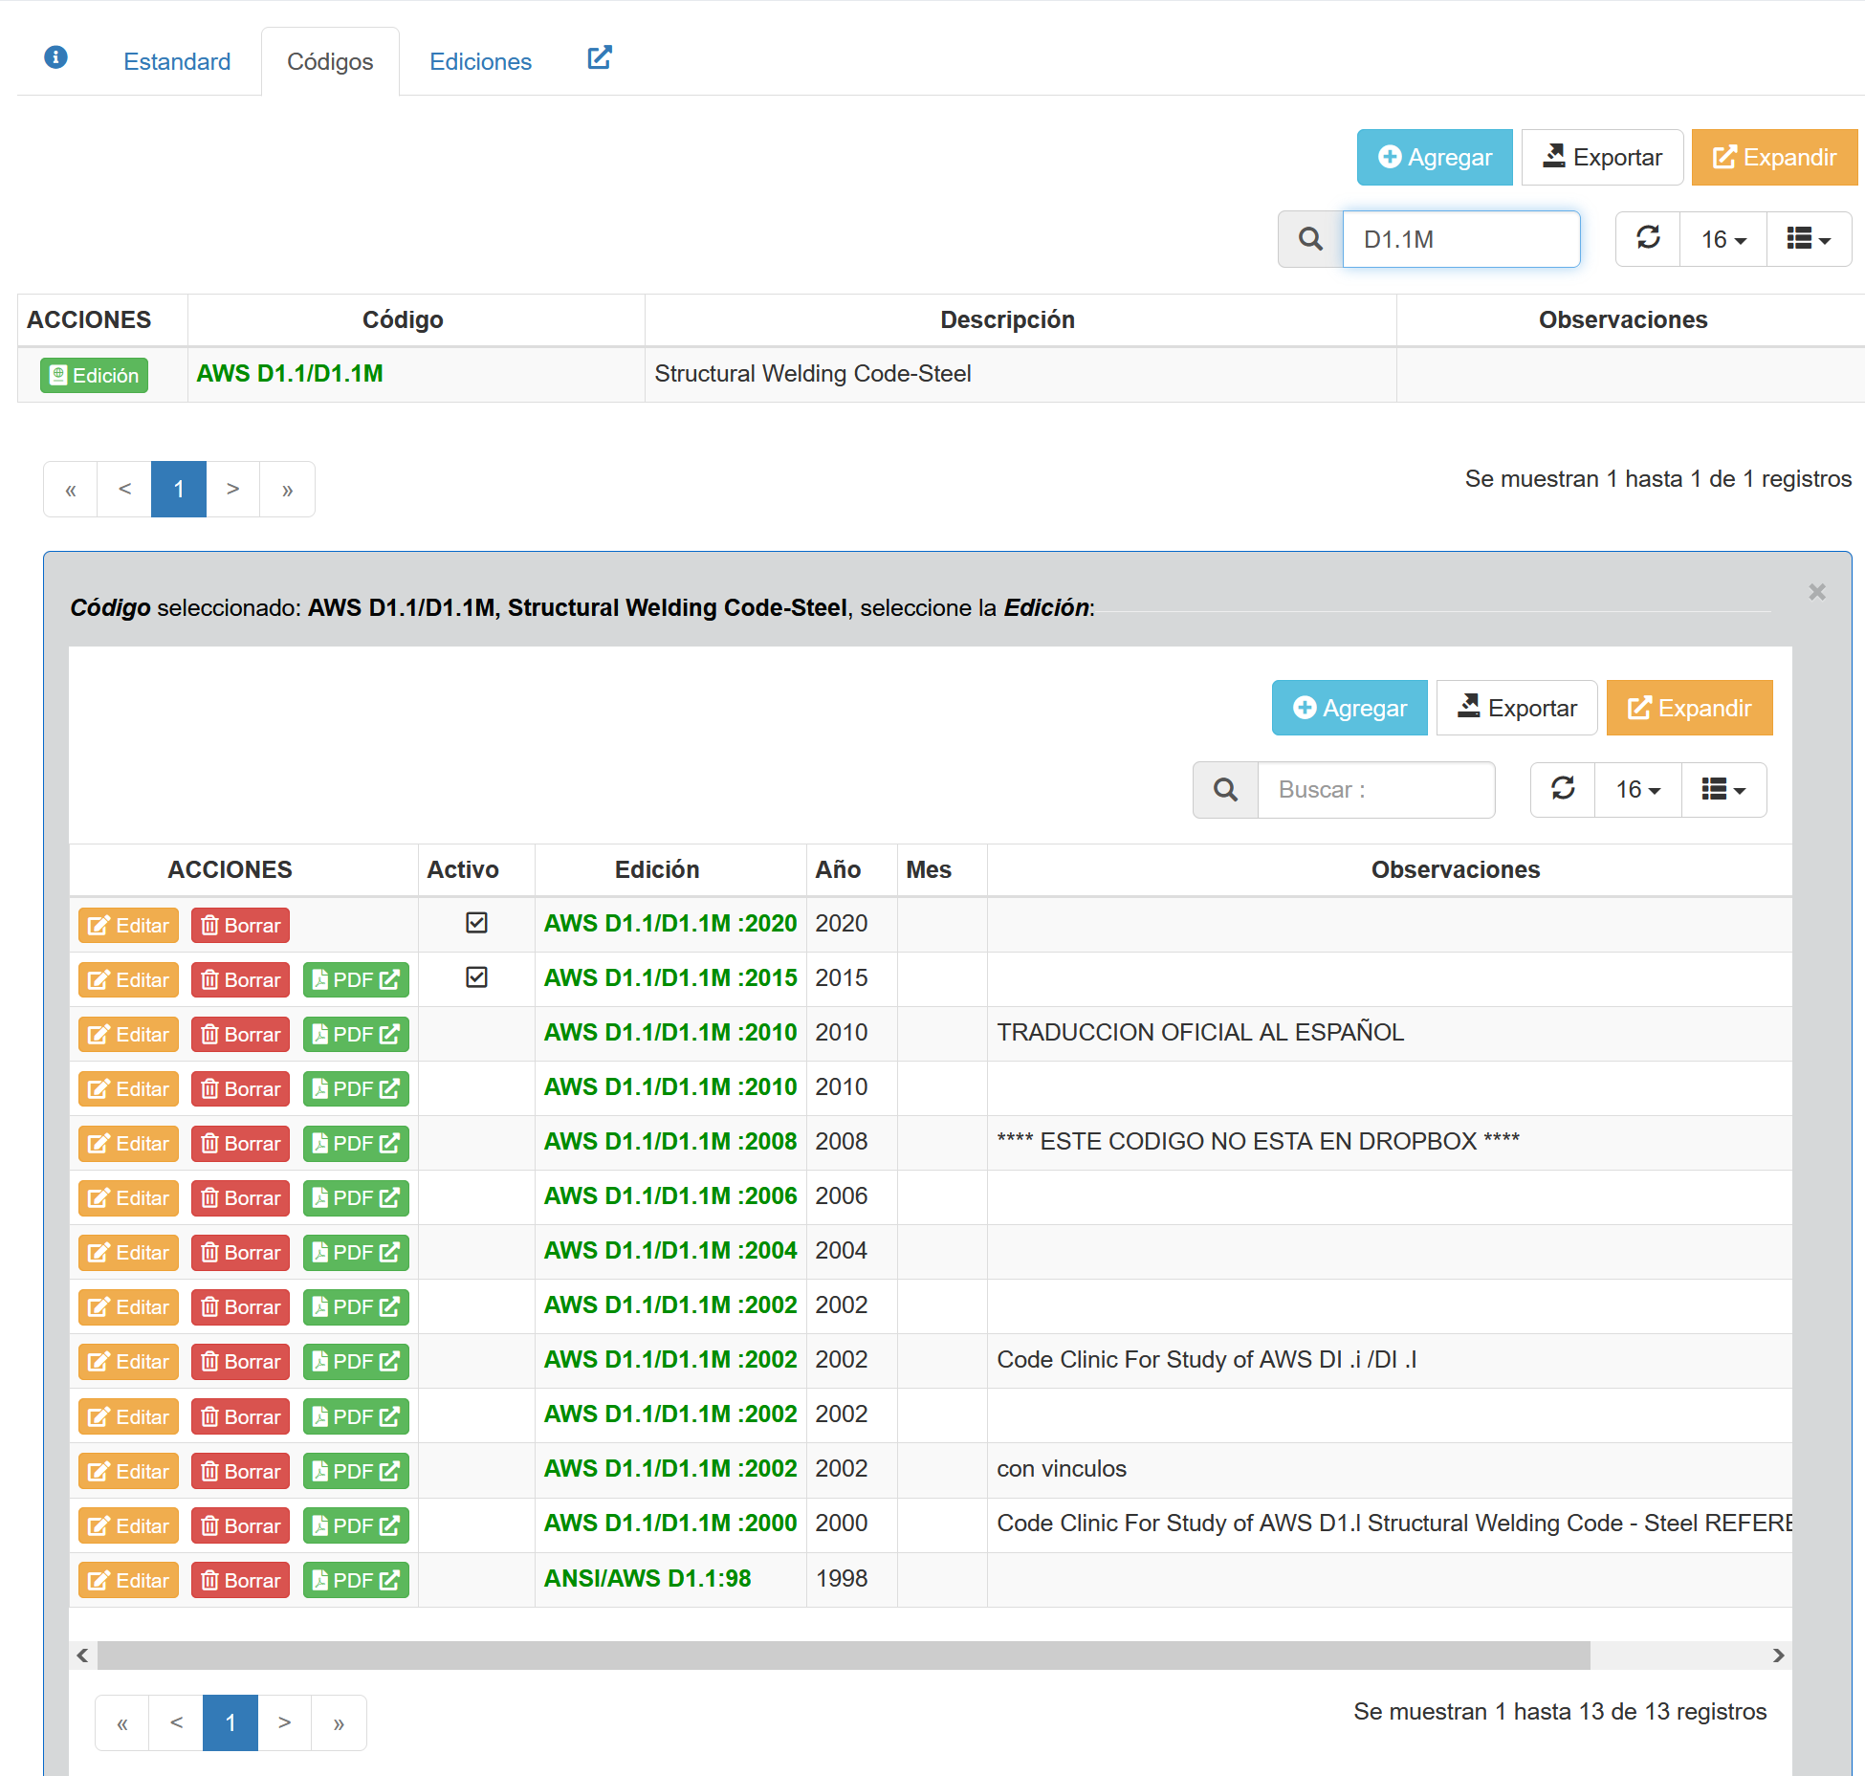This screenshot has width=1865, height=1776.
Task: Click the search magnifier beside the D1.1M field
Action: coord(1310,239)
